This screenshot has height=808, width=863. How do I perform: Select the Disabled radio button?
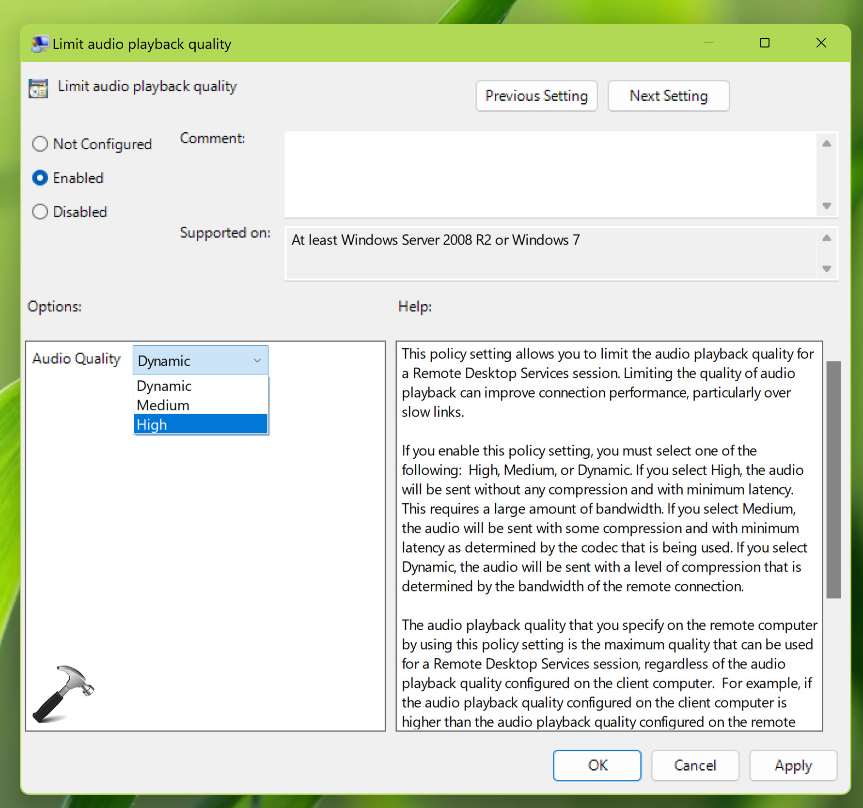40,212
